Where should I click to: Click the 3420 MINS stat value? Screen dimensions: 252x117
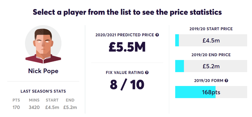tap(34, 107)
